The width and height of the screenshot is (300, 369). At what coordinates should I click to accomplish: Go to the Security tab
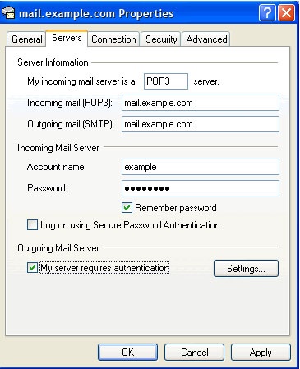coord(161,39)
